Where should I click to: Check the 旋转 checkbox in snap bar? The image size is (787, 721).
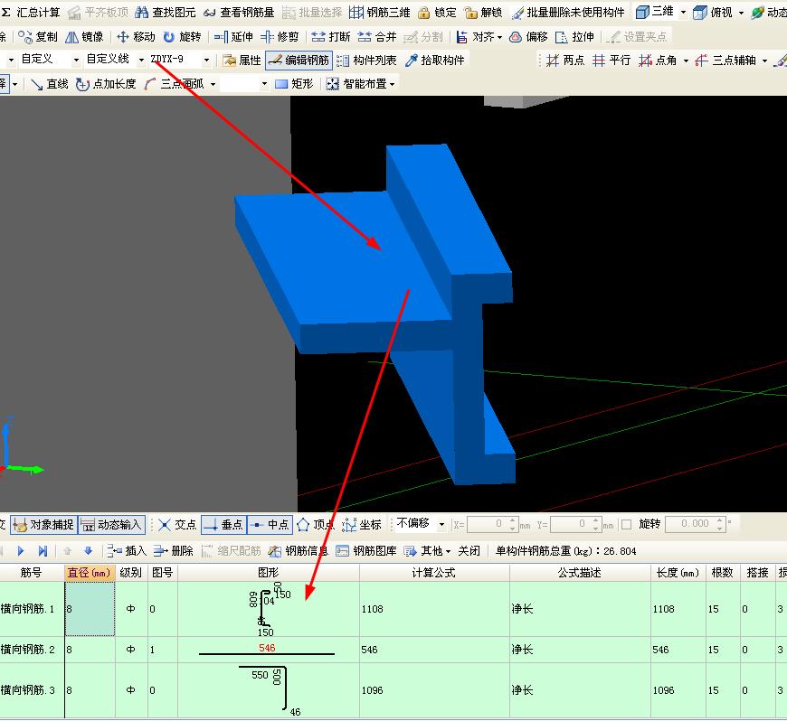(627, 525)
